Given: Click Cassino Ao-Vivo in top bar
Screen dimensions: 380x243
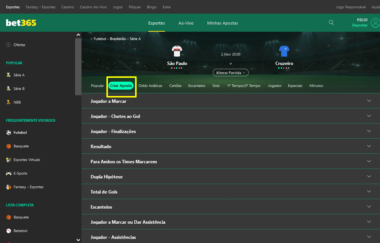Looking at the screenshot, I should tap(93, 7).
